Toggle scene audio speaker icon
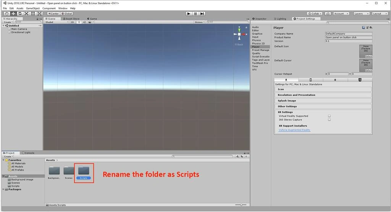The image size is (391, 212). coord(84,22)
